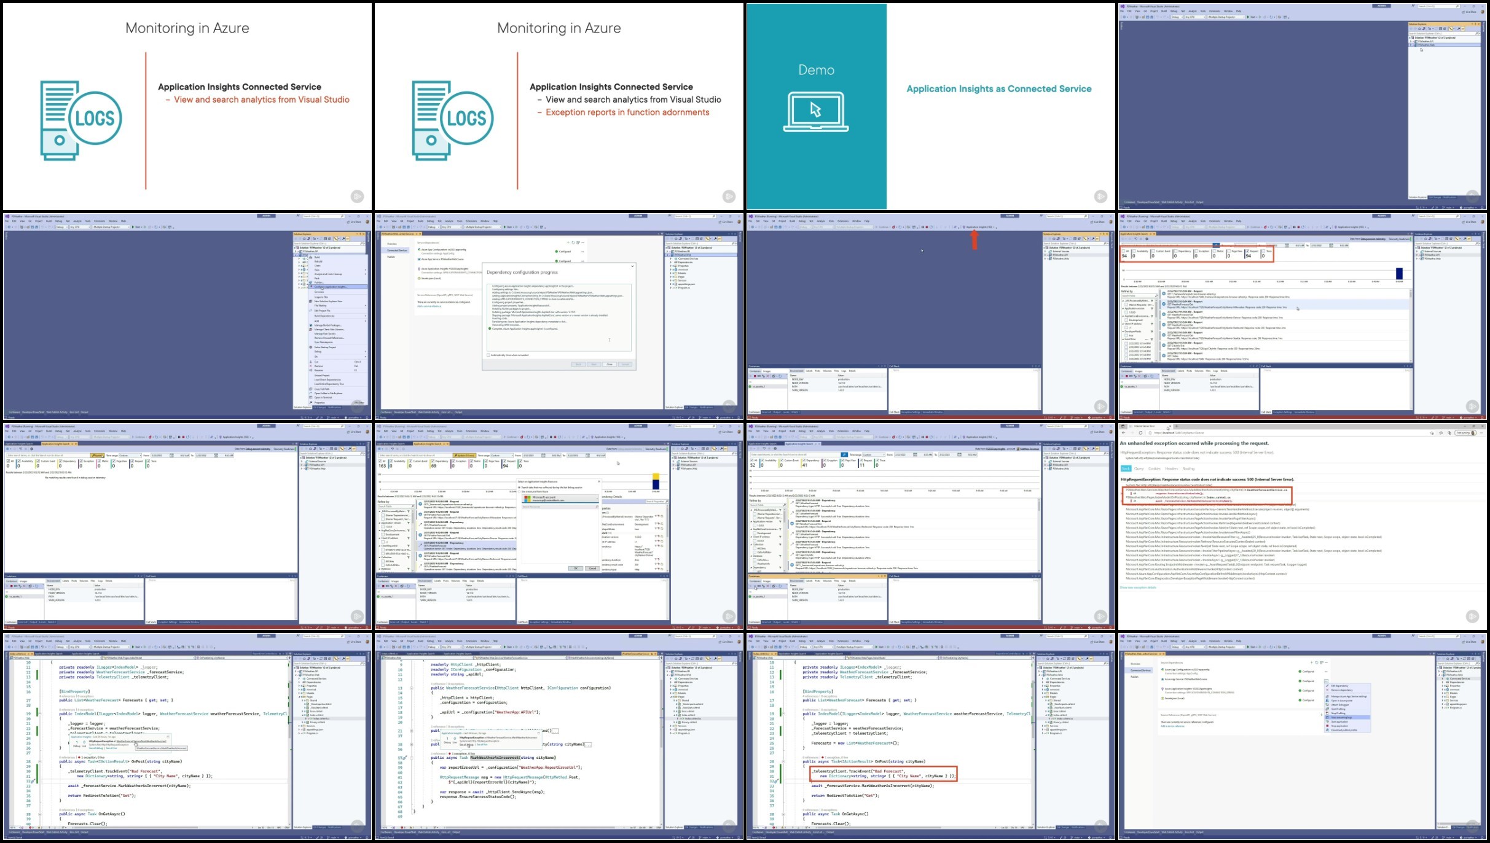Collapse the DeveloperMode group in the Refine by panel

coord(1123,331)
